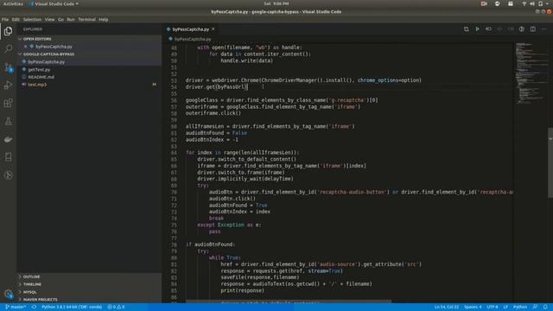Open the Help menu
Screen dimensions: 553x311
pyautogui.click(x=104, y=19)
